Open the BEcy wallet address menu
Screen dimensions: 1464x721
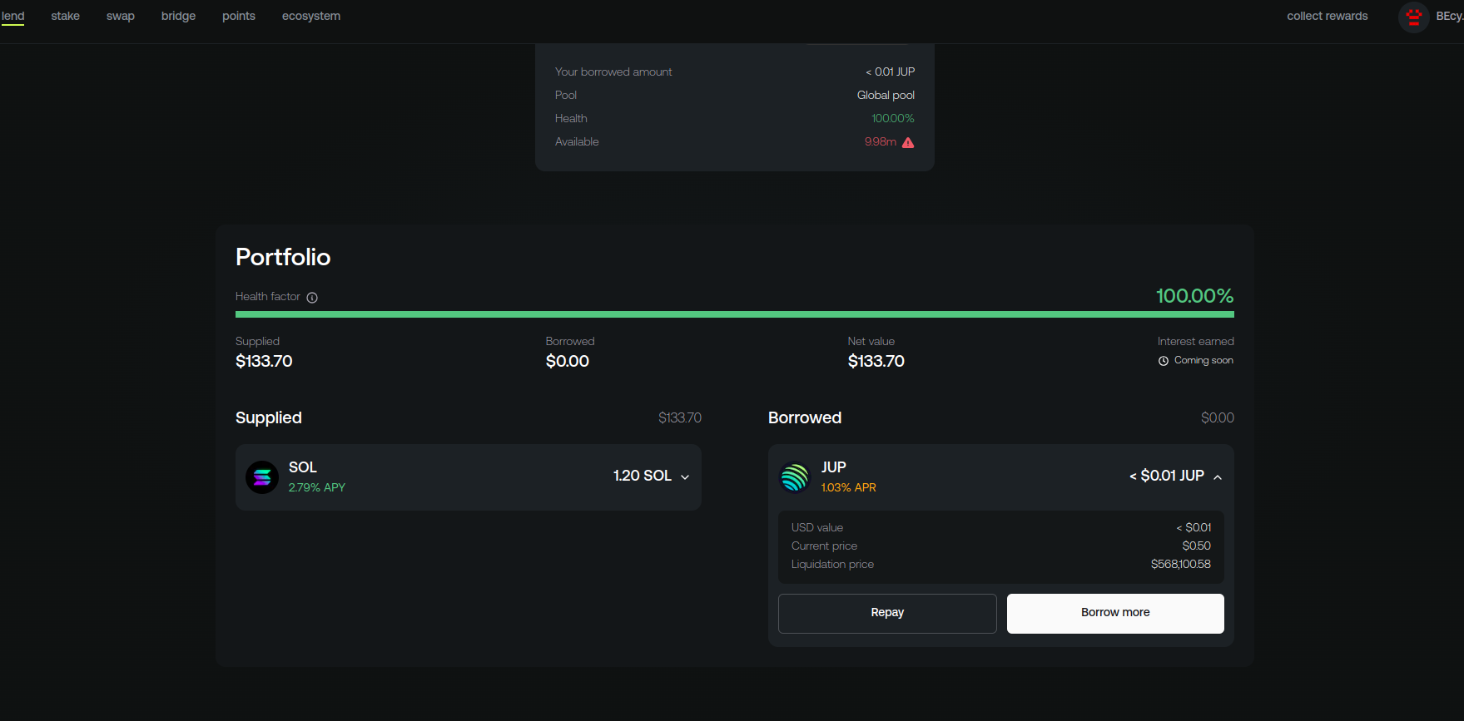pyautogui.click(x=1448, y=17)
